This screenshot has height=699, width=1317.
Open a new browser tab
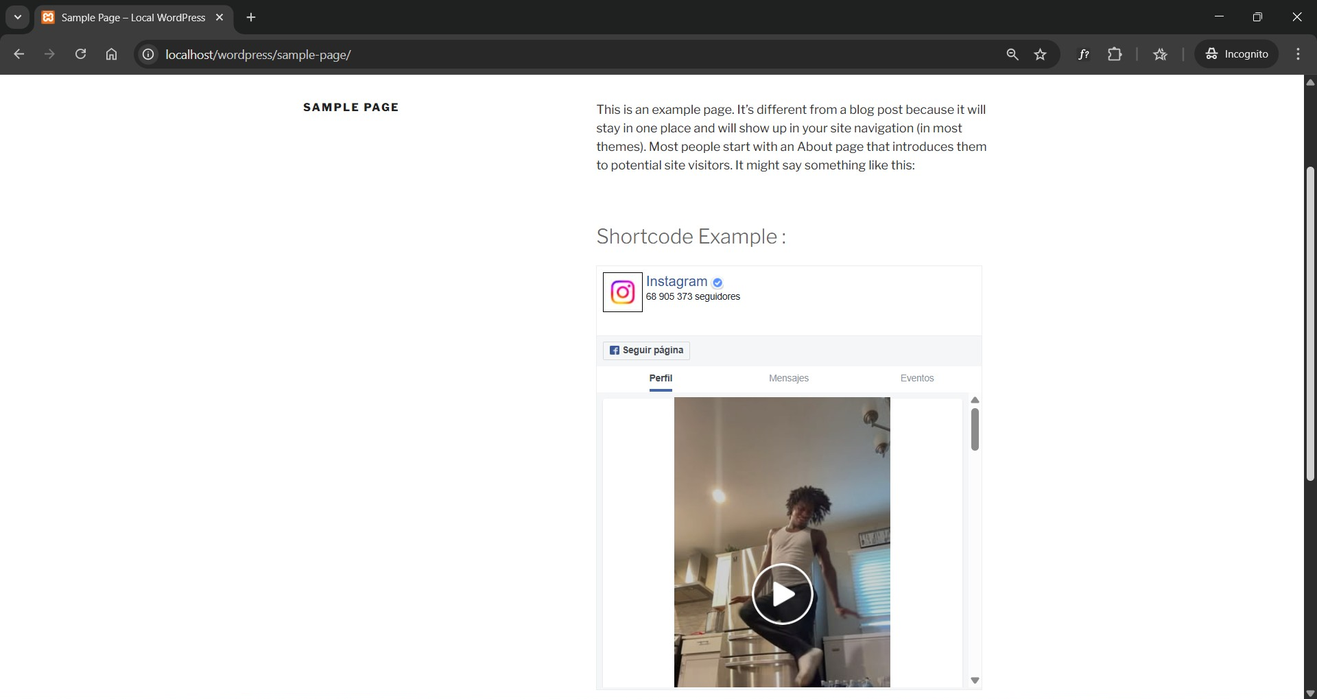pyautogui.click(x=251, y=17)
